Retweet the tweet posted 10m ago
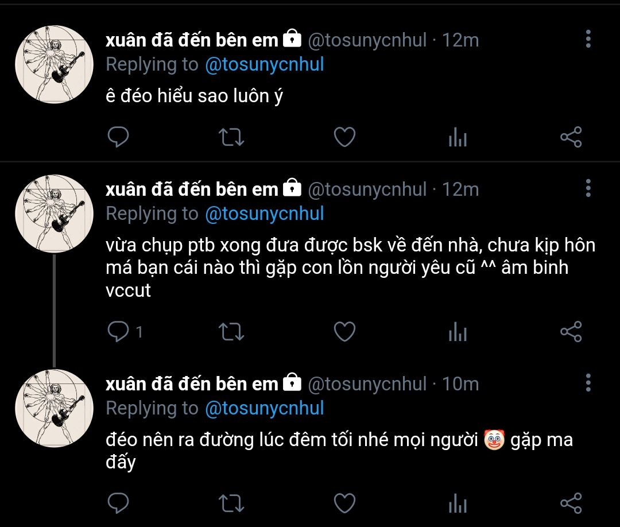 tap(232, 503)
